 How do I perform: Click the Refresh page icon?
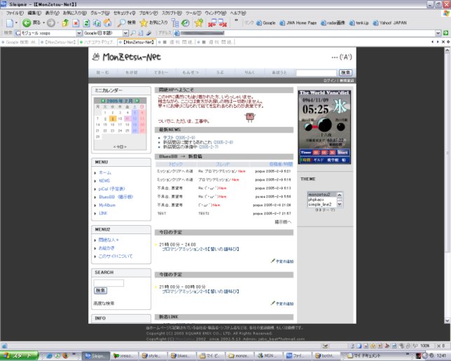(86, 22)
